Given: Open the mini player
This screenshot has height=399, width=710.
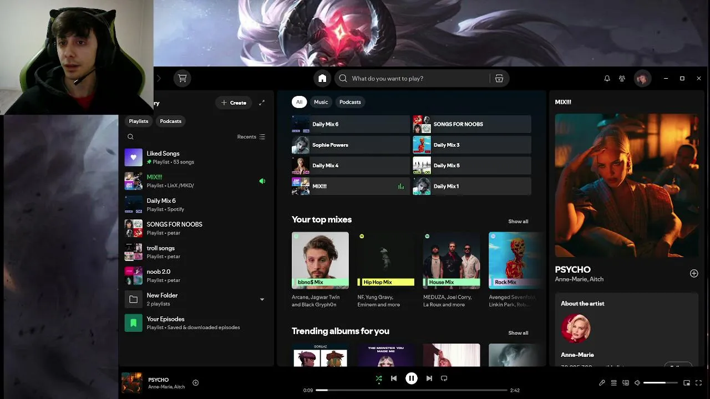Looking at the screenshot, I should tap(687, 383).
